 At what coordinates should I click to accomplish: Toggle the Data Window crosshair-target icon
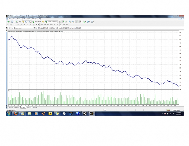[x=20, y=22]
